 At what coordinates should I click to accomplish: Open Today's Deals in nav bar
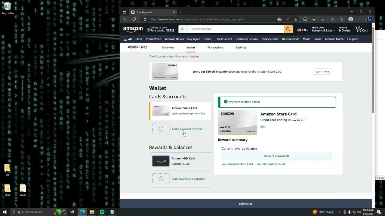270,39
